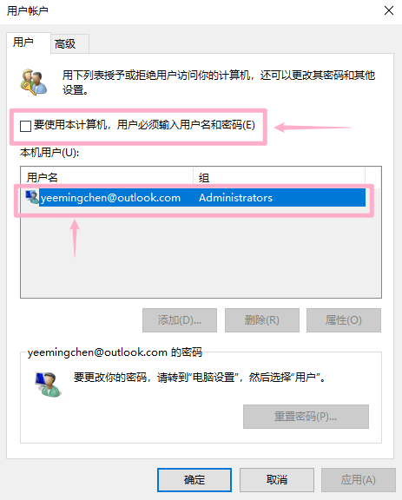
Task: Click the 删除(R) button
Action: (262, 320)
